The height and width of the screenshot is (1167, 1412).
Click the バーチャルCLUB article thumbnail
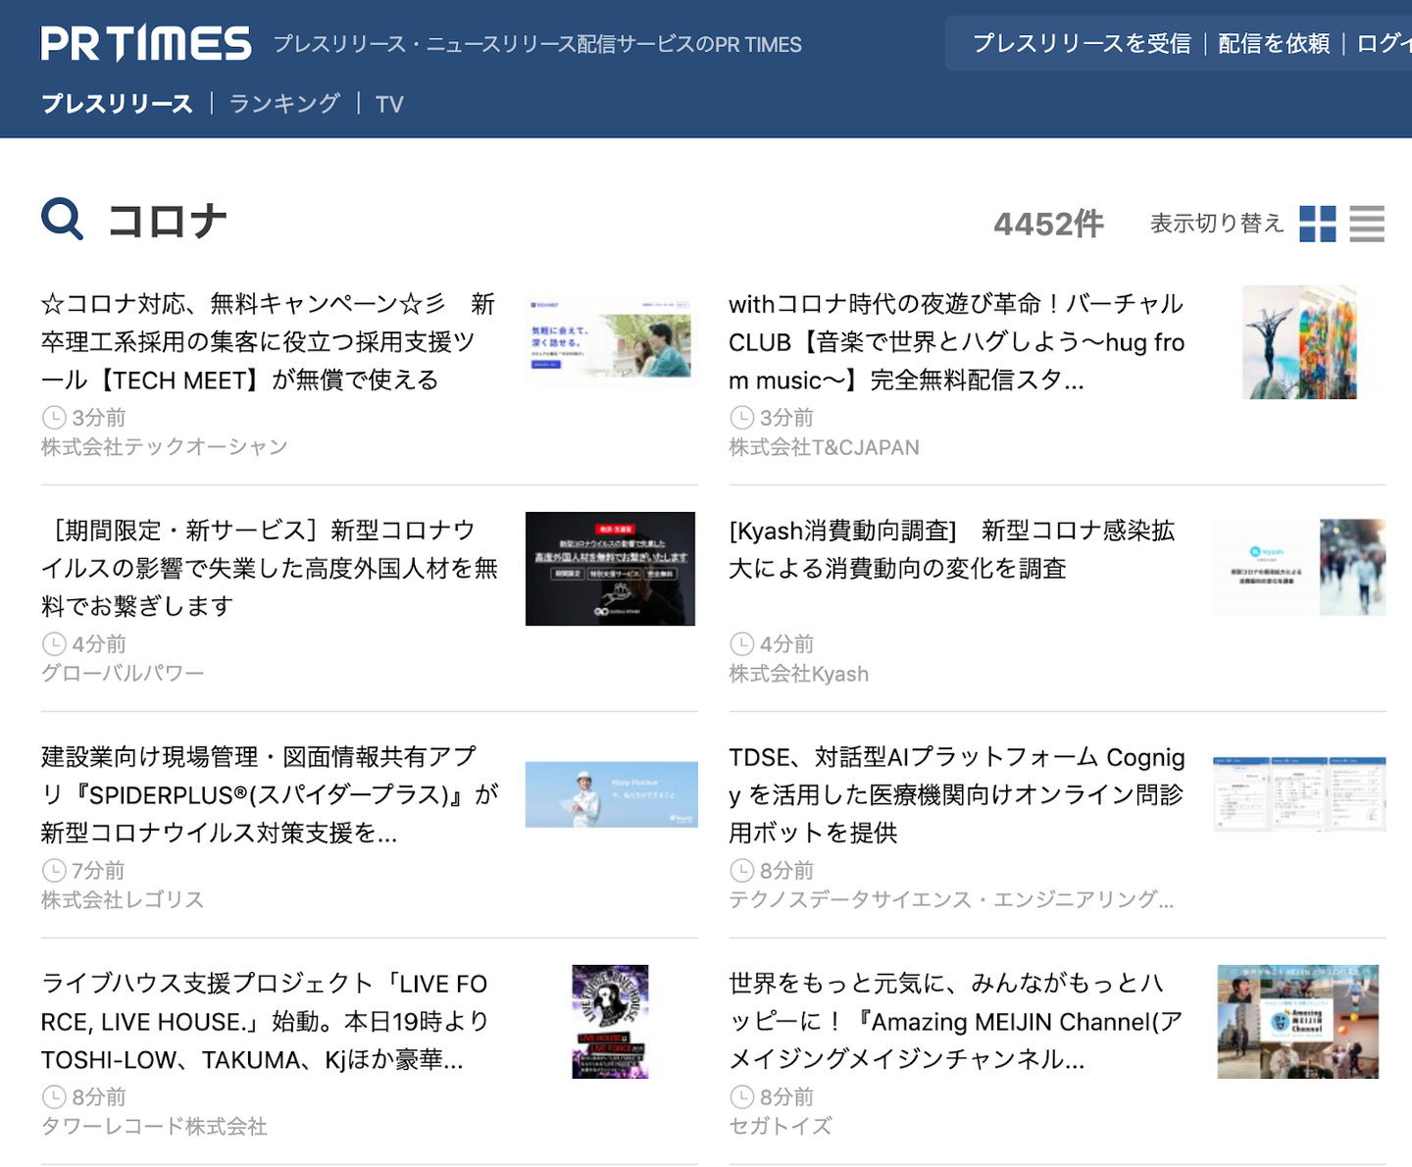point(1299,342)
